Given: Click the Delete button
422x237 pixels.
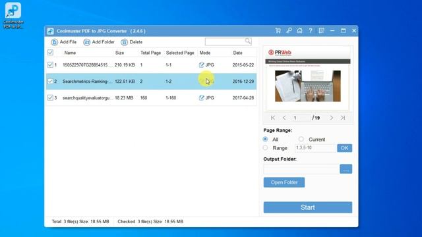Looking at the screenshot, I should tap(132, 42).
